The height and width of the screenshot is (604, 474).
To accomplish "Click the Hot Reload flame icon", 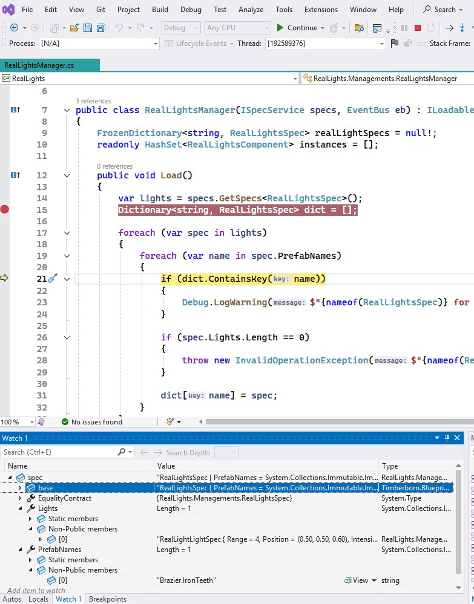I will pyautogui.click(x=334, y=28).
